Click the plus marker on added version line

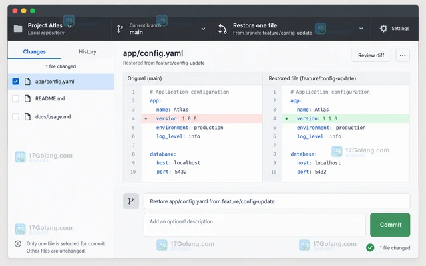point(286,118)
